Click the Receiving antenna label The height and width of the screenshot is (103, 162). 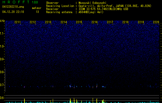59,12
